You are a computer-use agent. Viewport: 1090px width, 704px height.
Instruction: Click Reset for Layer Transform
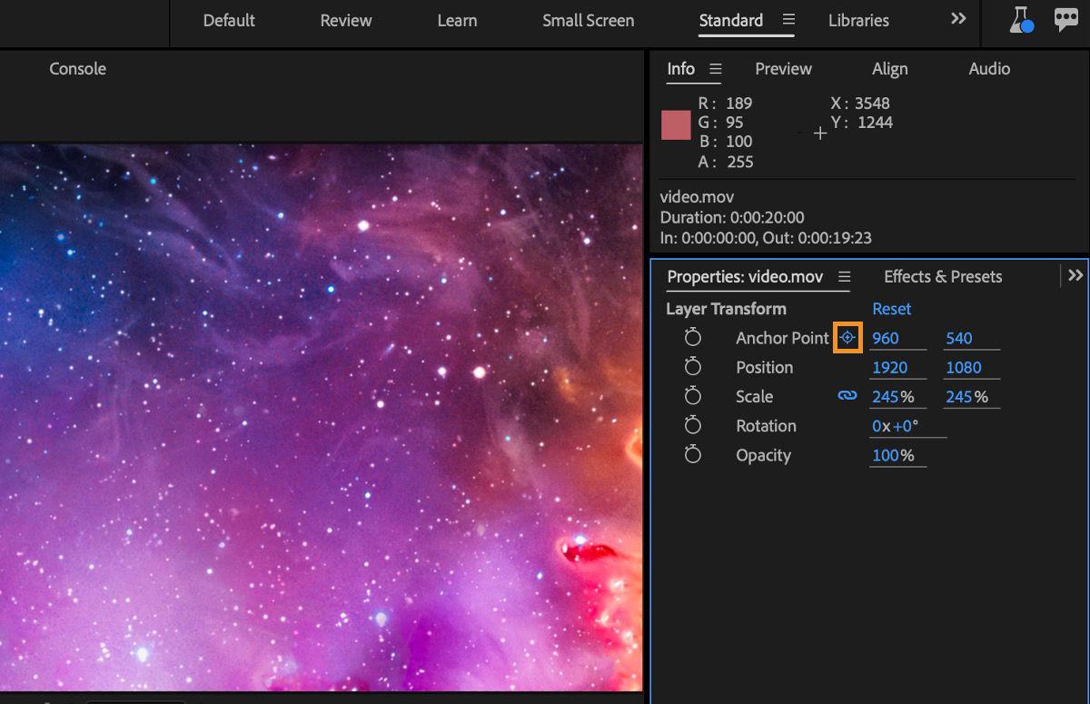(x=891, y=309)
